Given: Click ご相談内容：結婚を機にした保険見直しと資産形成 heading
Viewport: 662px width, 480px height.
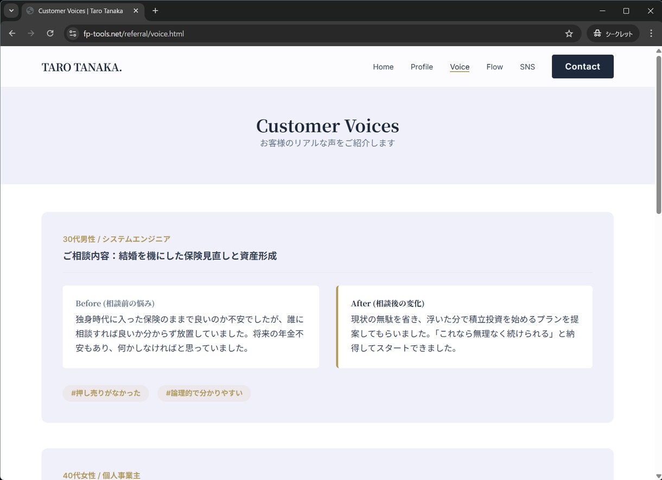Looking at the screenshot, I should pyautogui.click(x=170, y=256).
